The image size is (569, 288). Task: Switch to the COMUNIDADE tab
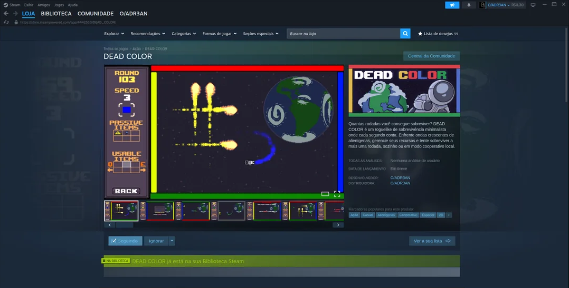(96, 13)
